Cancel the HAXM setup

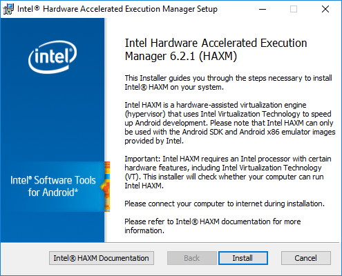pyautogui.click(x=306, y=258)
